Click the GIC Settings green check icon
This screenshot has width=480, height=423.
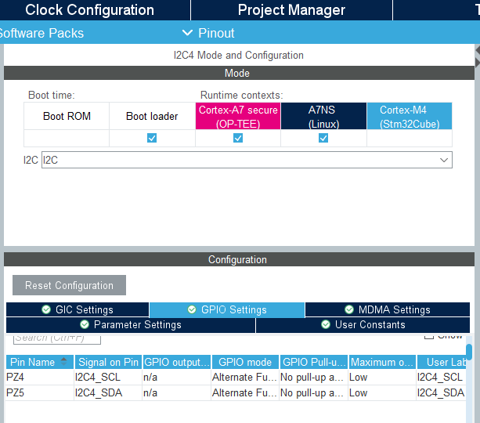(46, 309)
